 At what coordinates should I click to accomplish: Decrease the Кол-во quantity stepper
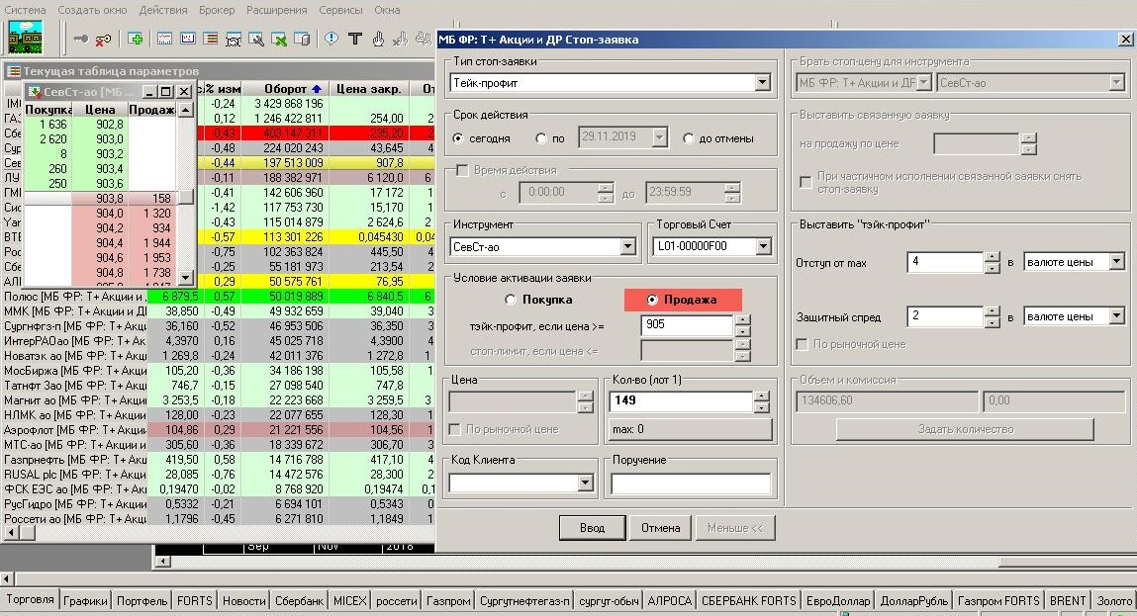(x=761, y=407)
